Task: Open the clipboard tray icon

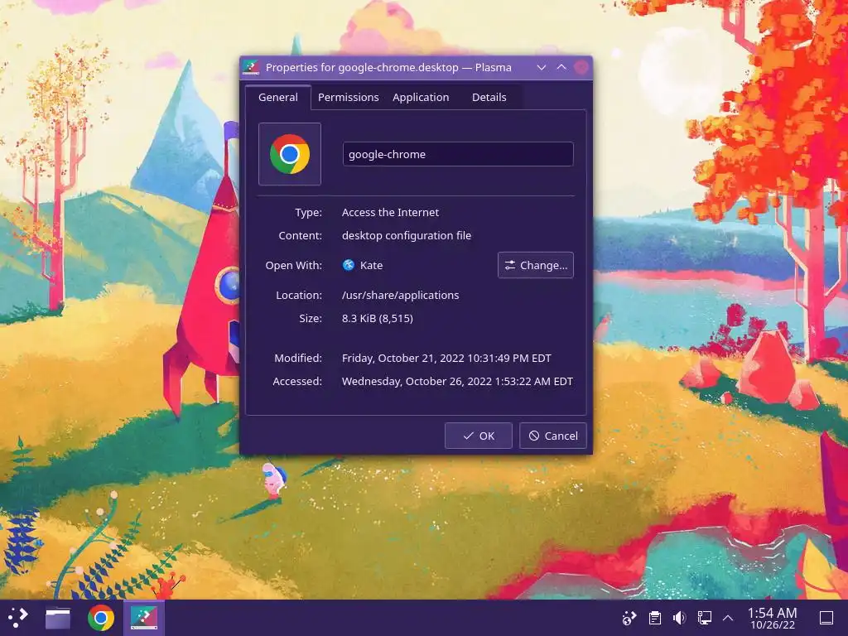Action: (x=655, y=618)
